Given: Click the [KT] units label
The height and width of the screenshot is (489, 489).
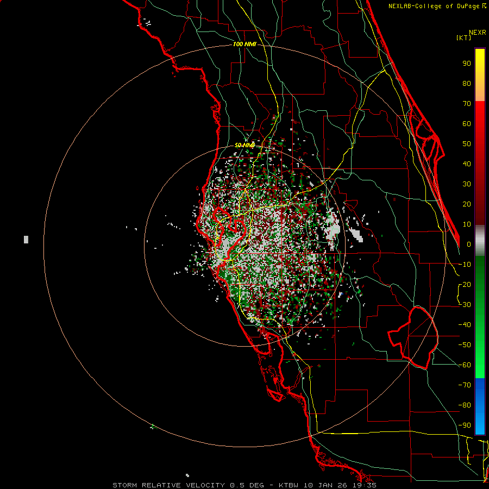Looking at the screenshot, I should [464, 37].
